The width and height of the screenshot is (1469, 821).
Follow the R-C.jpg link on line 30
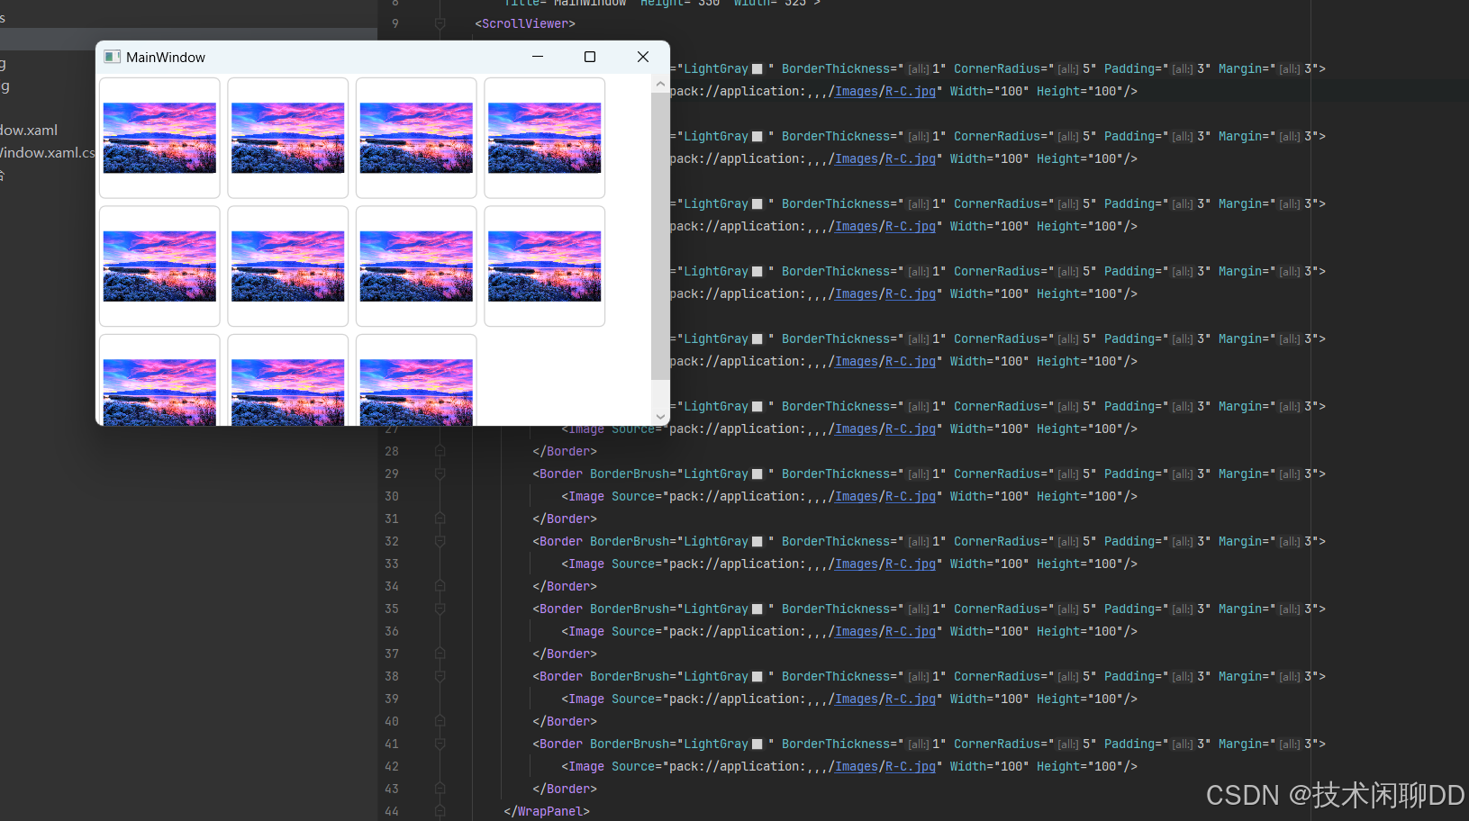click(x=911, y=496)
